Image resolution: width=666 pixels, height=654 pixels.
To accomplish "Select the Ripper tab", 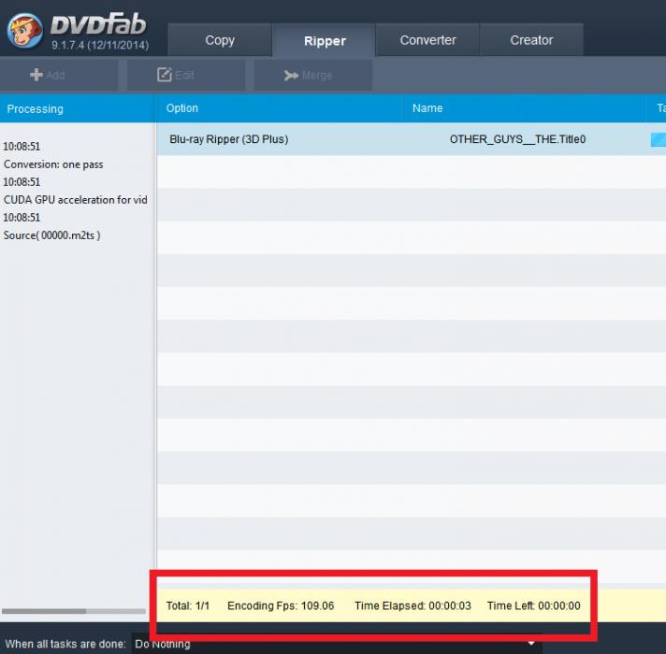I will pos(325,41).
